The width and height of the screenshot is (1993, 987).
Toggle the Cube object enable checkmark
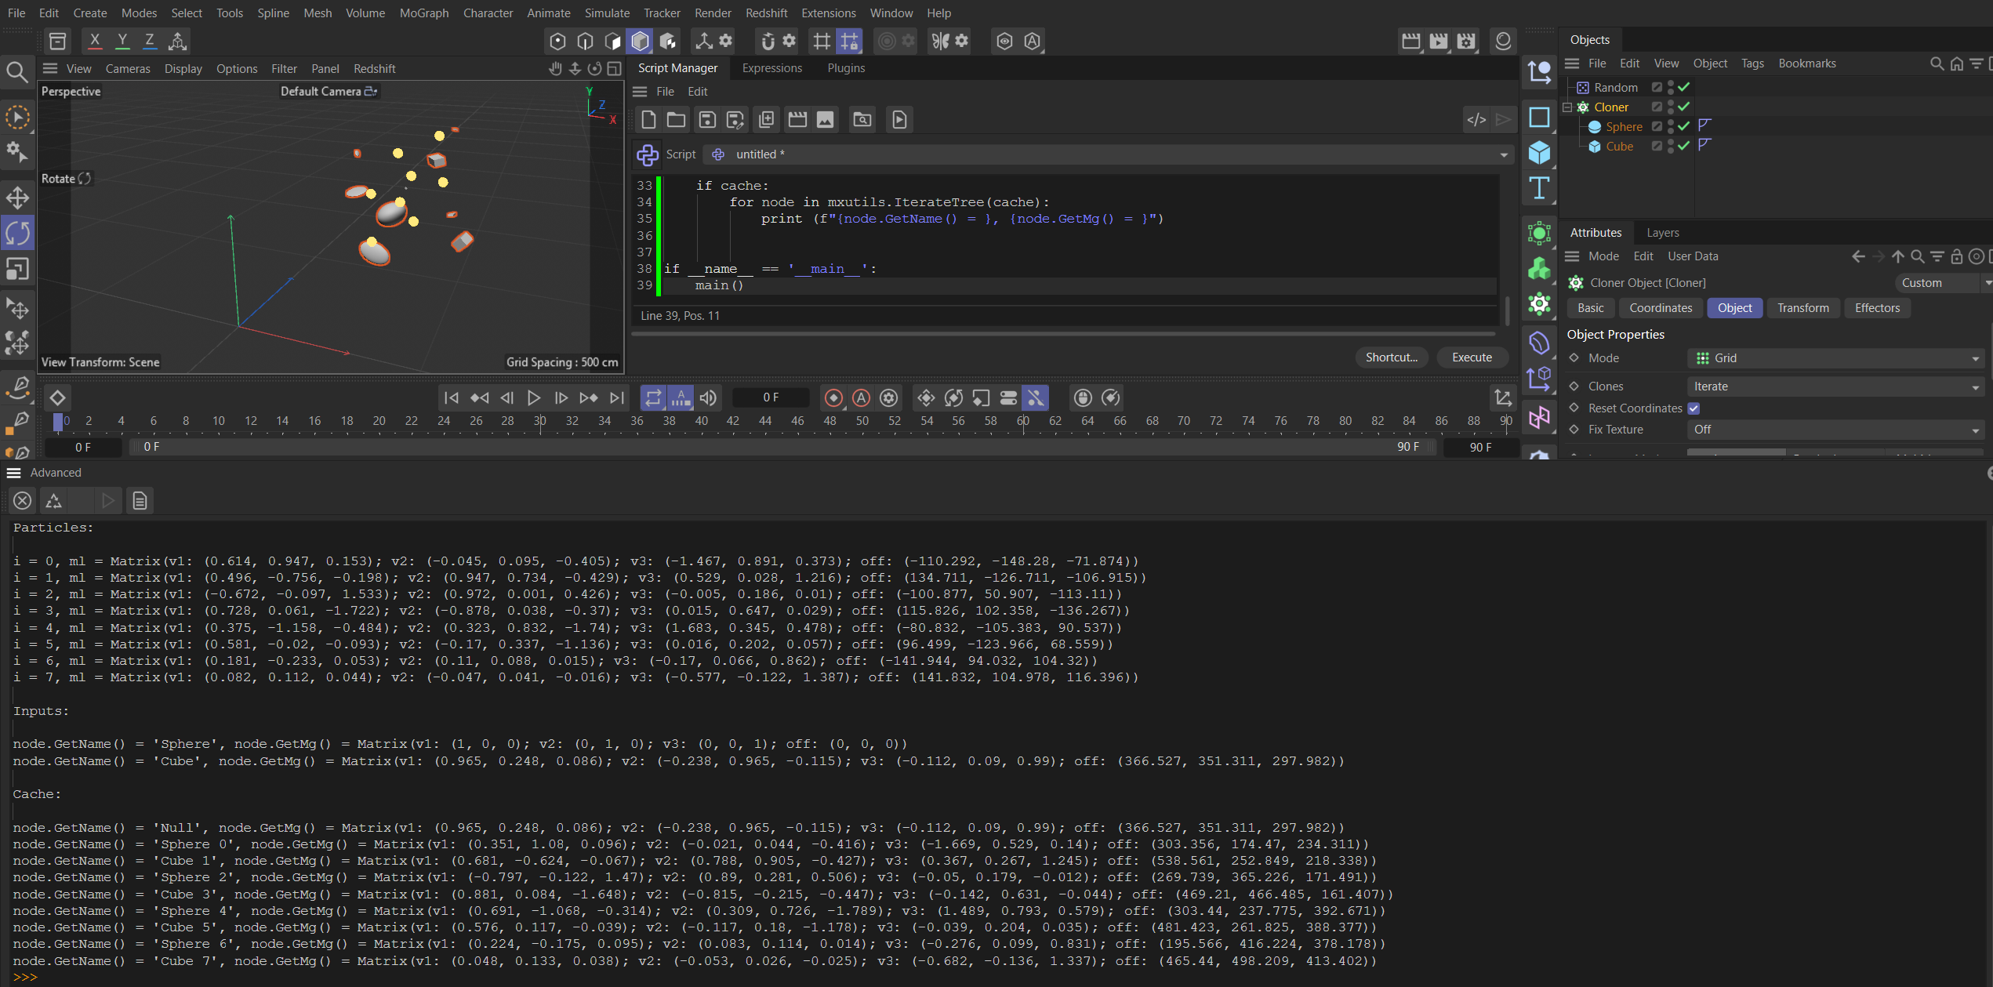tap(1683, 146)
